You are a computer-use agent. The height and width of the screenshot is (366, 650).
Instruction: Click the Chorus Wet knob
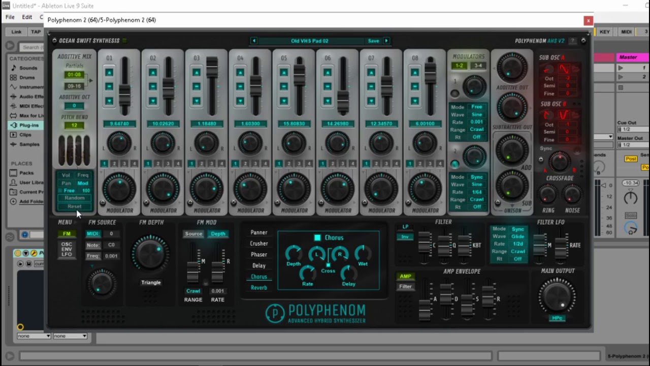363,253
